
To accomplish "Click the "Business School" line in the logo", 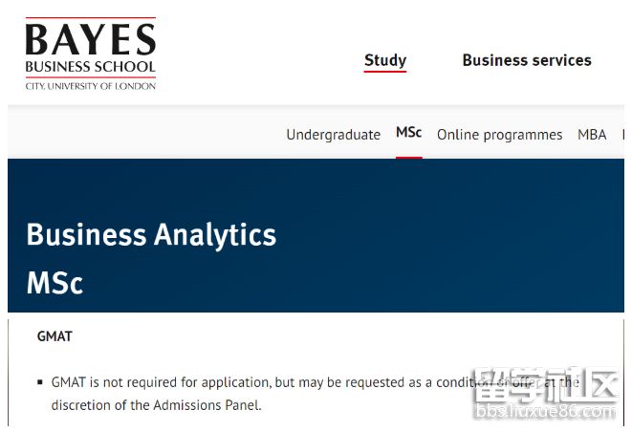I will click(x=91, y=67).
